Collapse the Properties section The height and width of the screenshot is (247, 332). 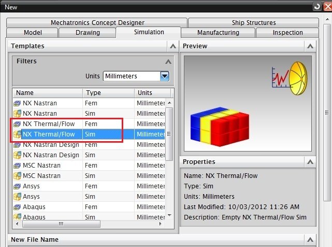click(310, 162)
